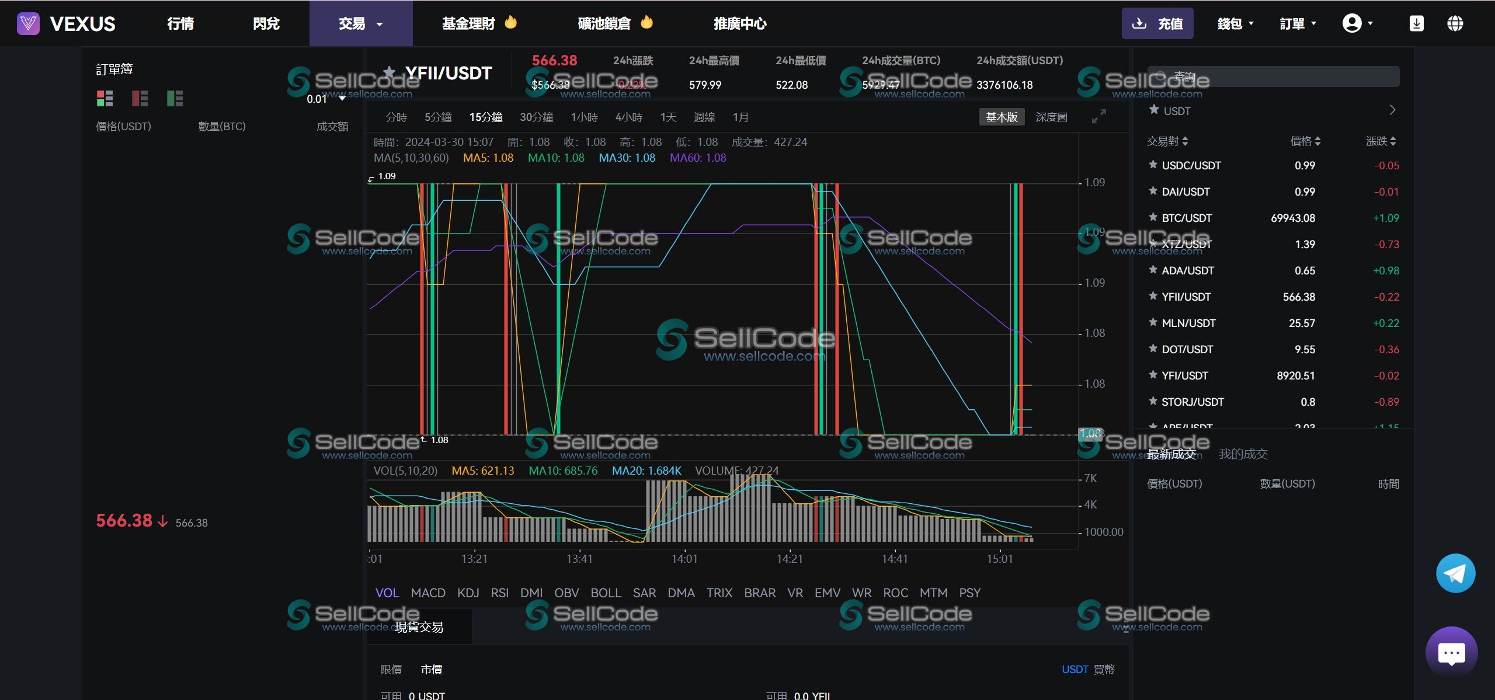Open the 基金理財 page
This screenshot has height=700, width=1495.
[x=468, y=23]
